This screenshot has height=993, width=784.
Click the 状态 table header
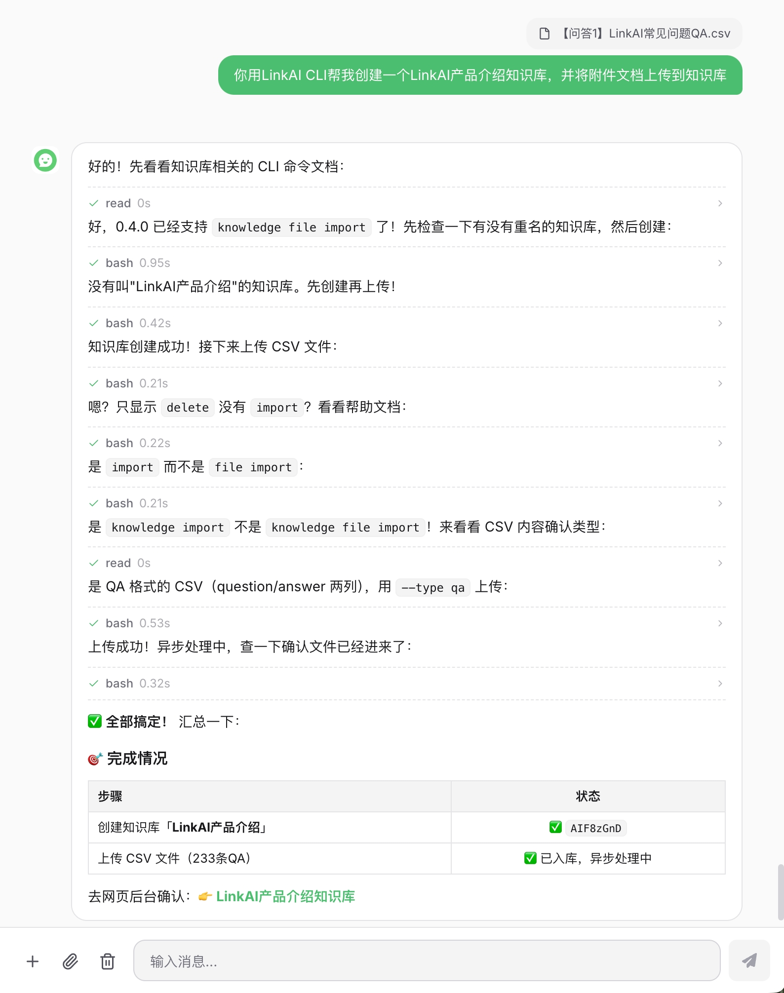point(588,796)
